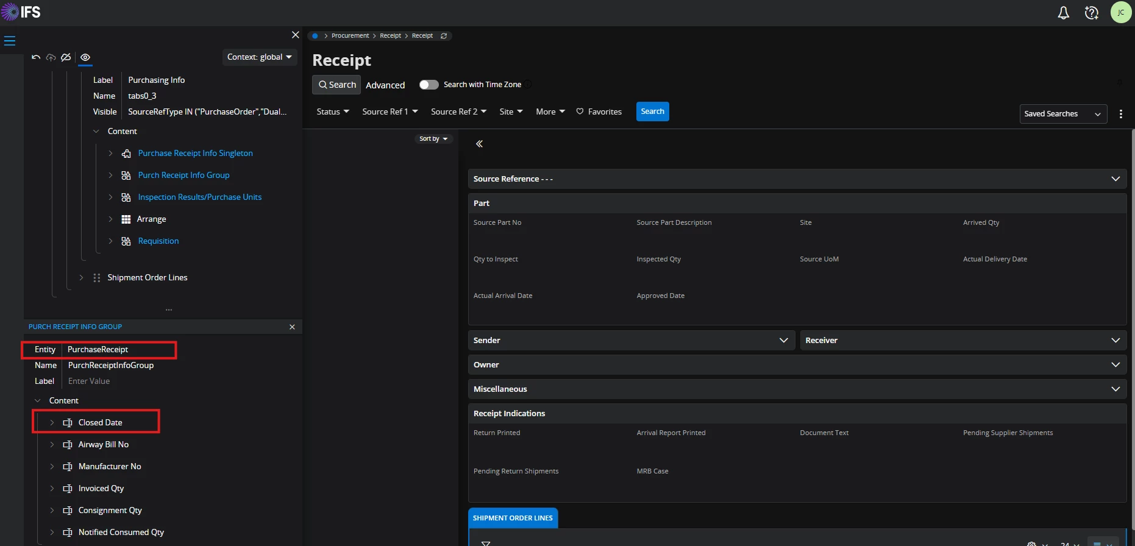Open the Site filter dropdown
This screenshot has height=546, width=1135.
pyautogui.click(x=511, y=112)
